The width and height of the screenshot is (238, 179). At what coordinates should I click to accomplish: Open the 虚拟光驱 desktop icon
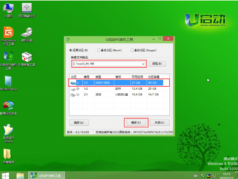27,34
